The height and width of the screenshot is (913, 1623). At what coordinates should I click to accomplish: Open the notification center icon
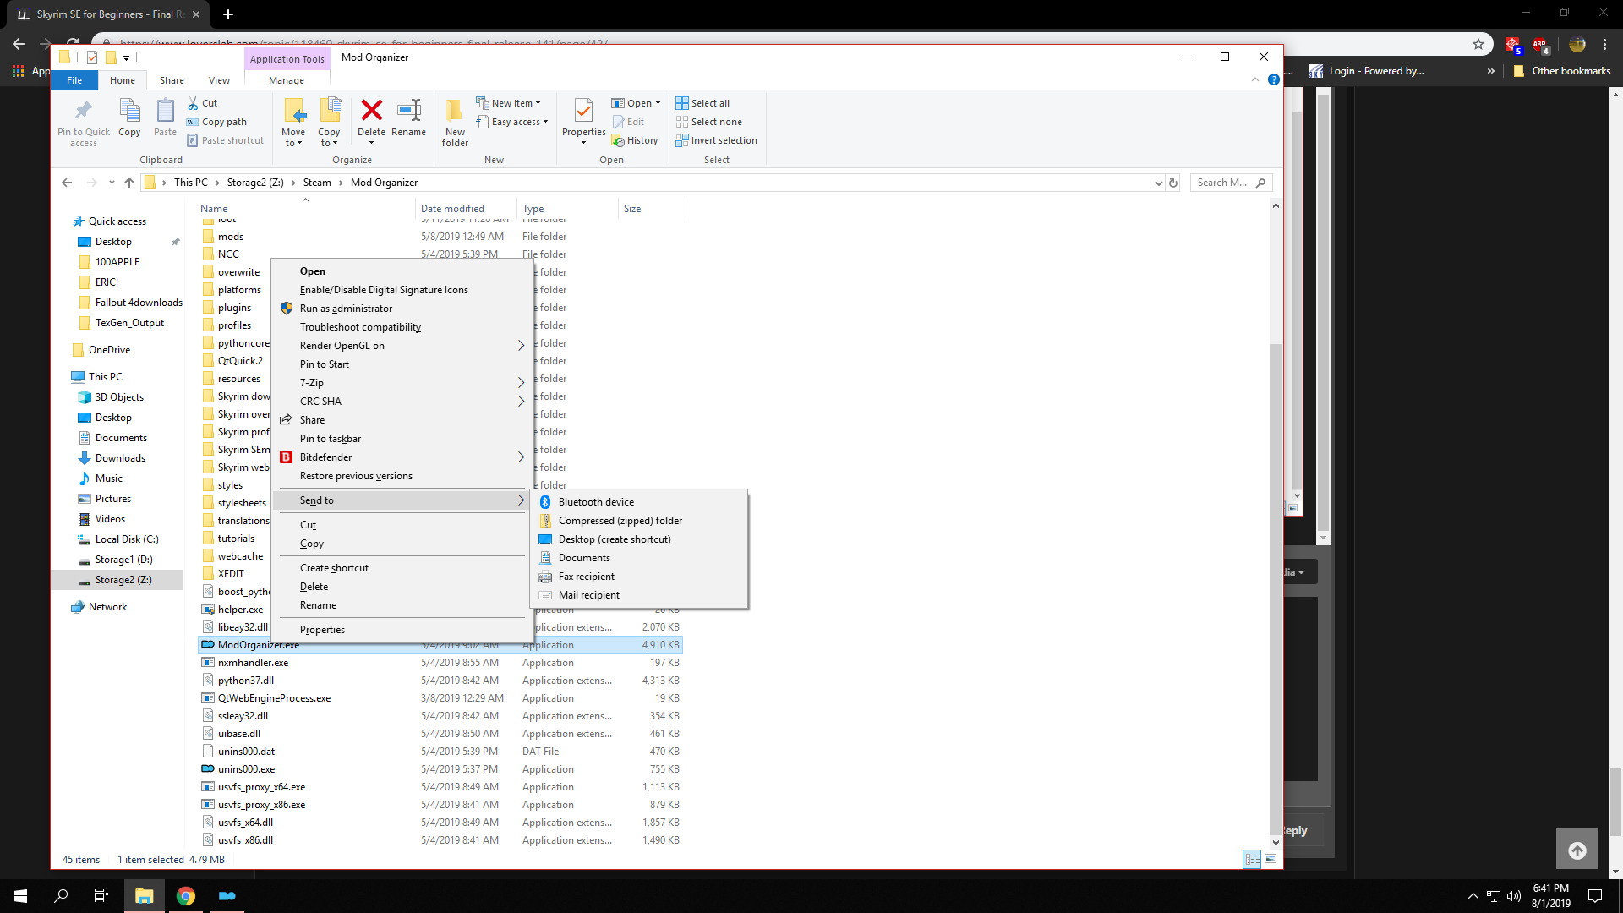pyautogui.click(x=1595, y=896)
